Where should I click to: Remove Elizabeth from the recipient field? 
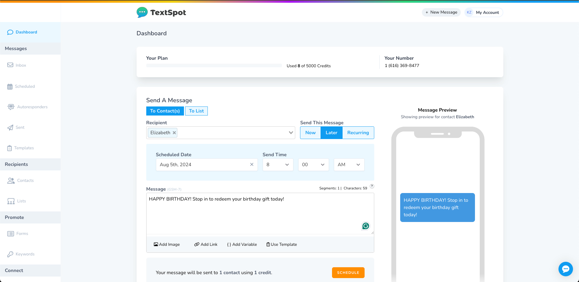174,133
